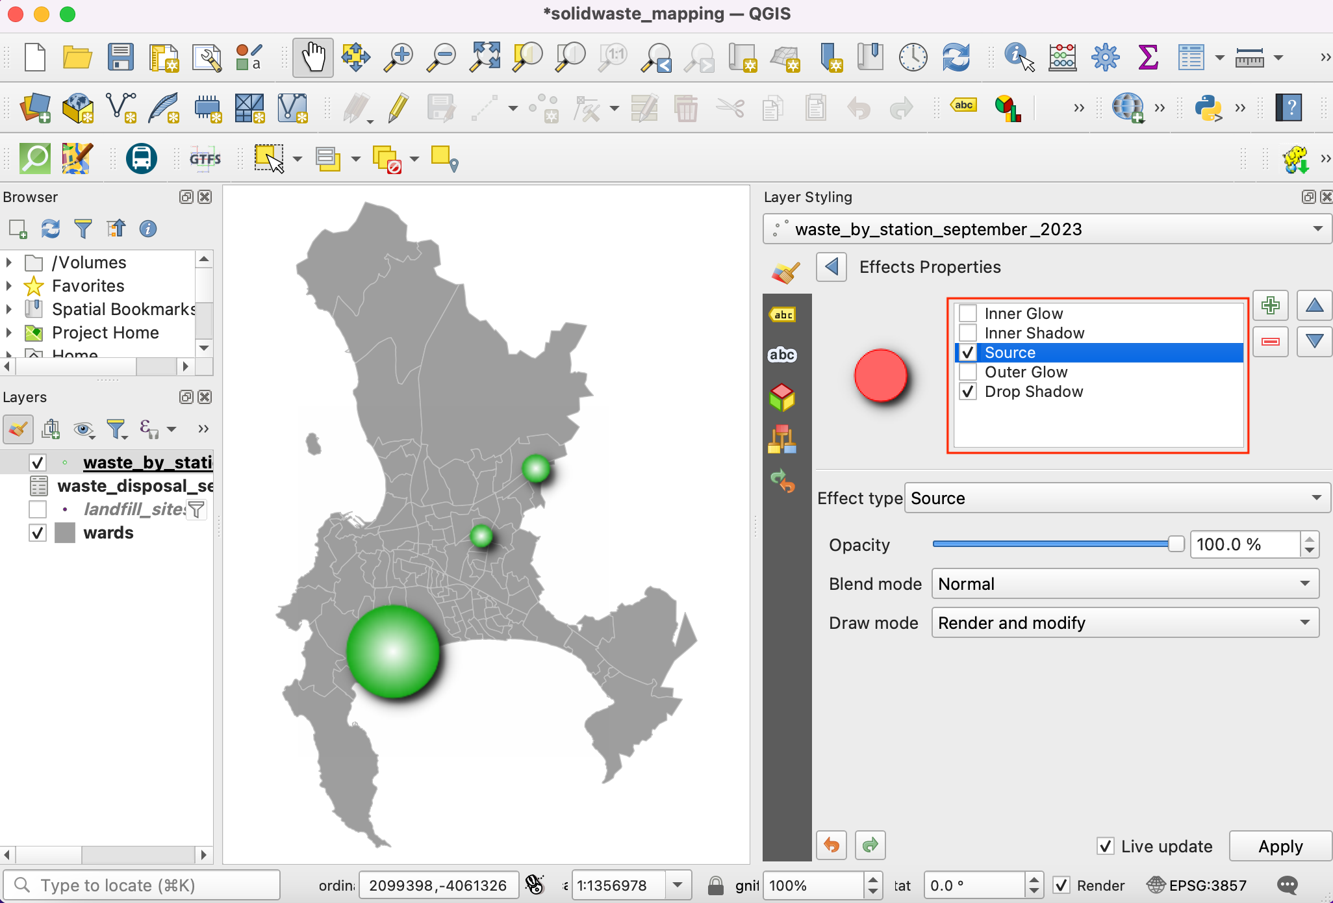Open the Identify Features tool

[x=1018, y=57]
